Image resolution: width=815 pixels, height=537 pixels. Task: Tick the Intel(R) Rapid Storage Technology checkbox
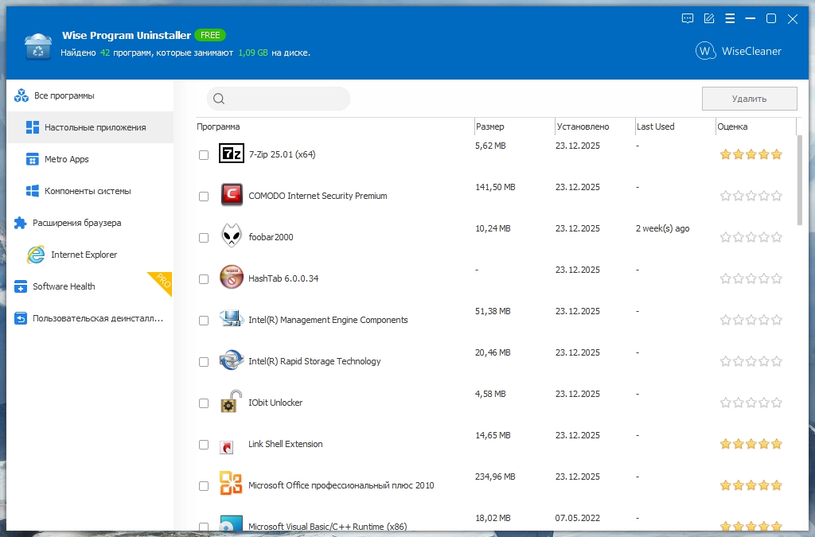pyautogui.click(x=204, y=362)
